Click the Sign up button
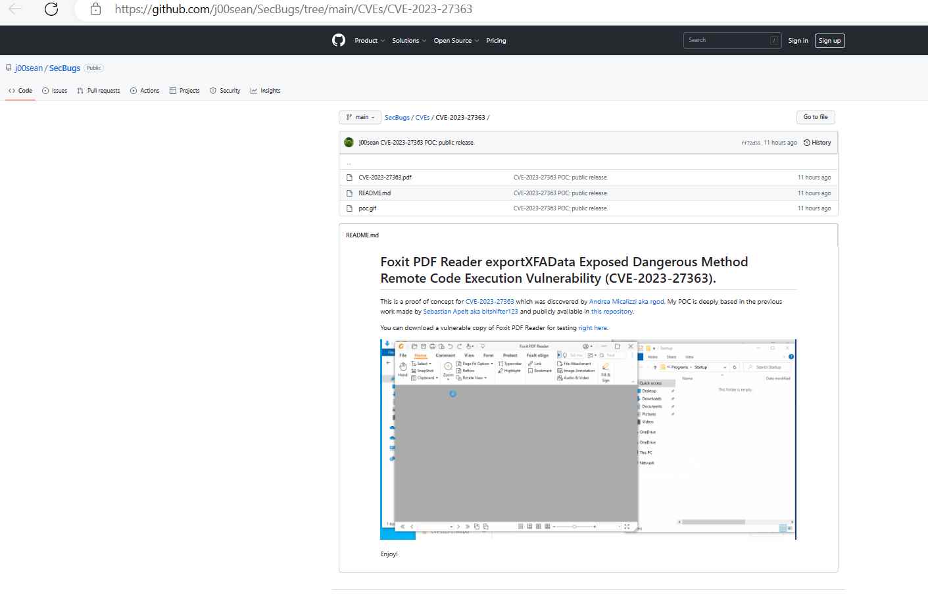Viewport: 928px width, 595px height. [x=829, y=41]
